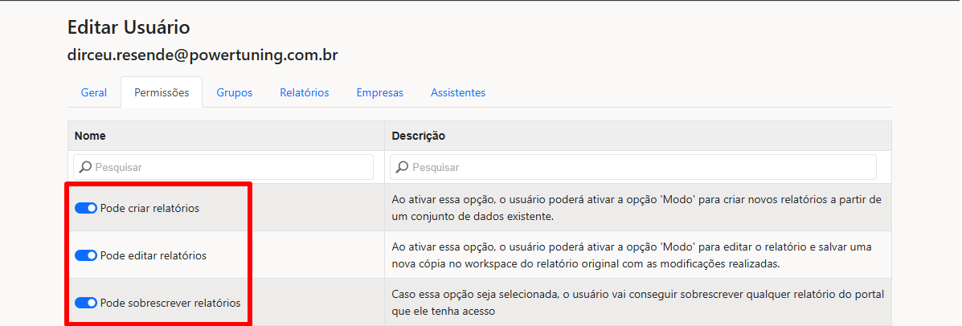Viewport: 962px width, 326px height.
Task: Focus the Descrição column search field
Action: 633,167
